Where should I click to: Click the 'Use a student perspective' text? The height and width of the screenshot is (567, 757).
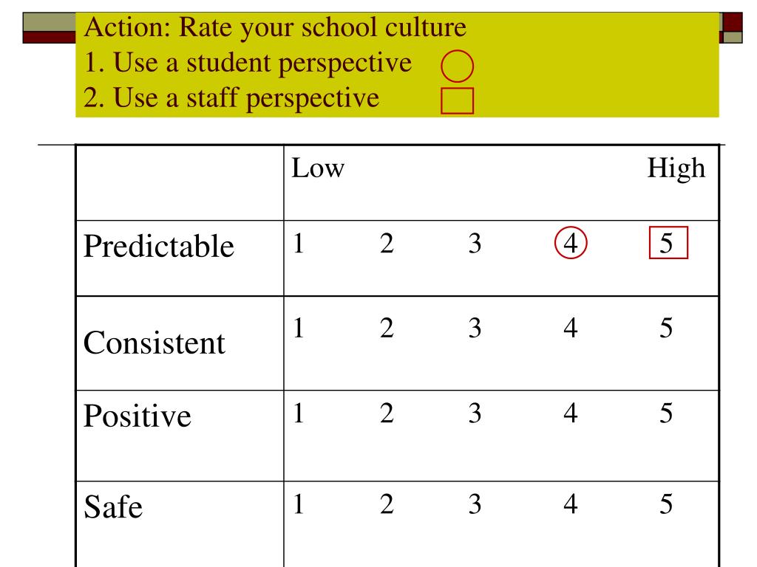pyautogui.click(x=262, y=63)
